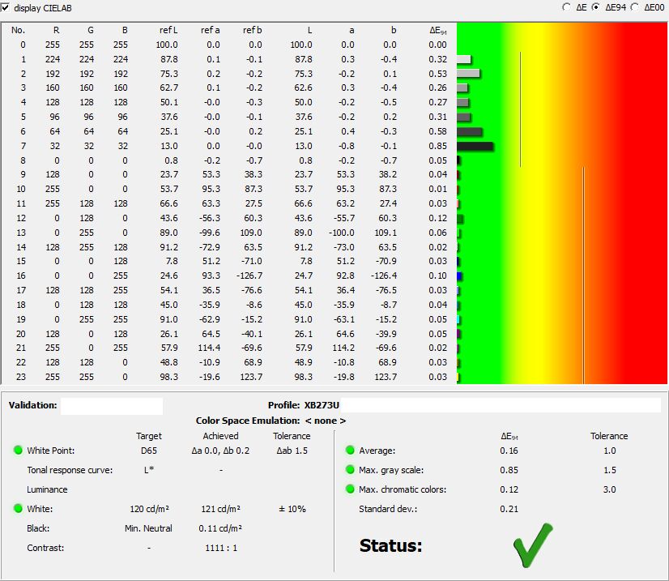The width and height of the screenshot is (669, 581).
Task: Click ref a value 114.4 in row 21
Action: coord(209,348)
